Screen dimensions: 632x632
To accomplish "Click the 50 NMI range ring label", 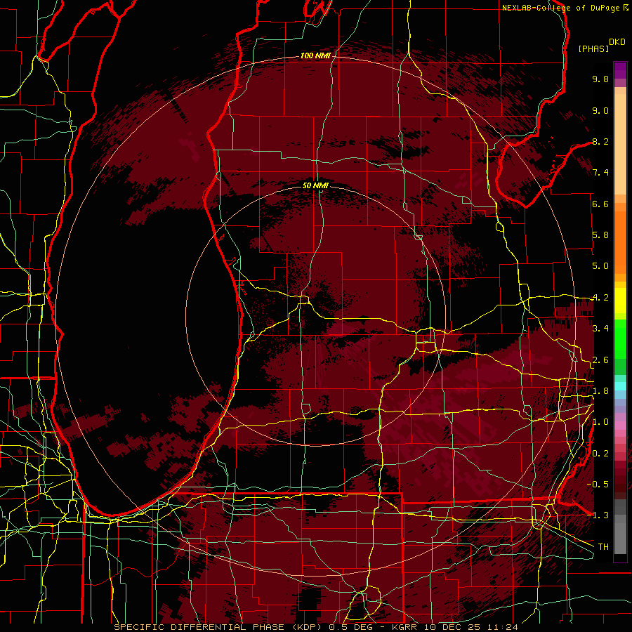I will tap(315, 185).
